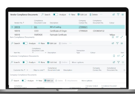Image resolution: width=135 pixels, height=101 pixels.
Task: Search in Item Compliance Documents
Action: point(15,43)
